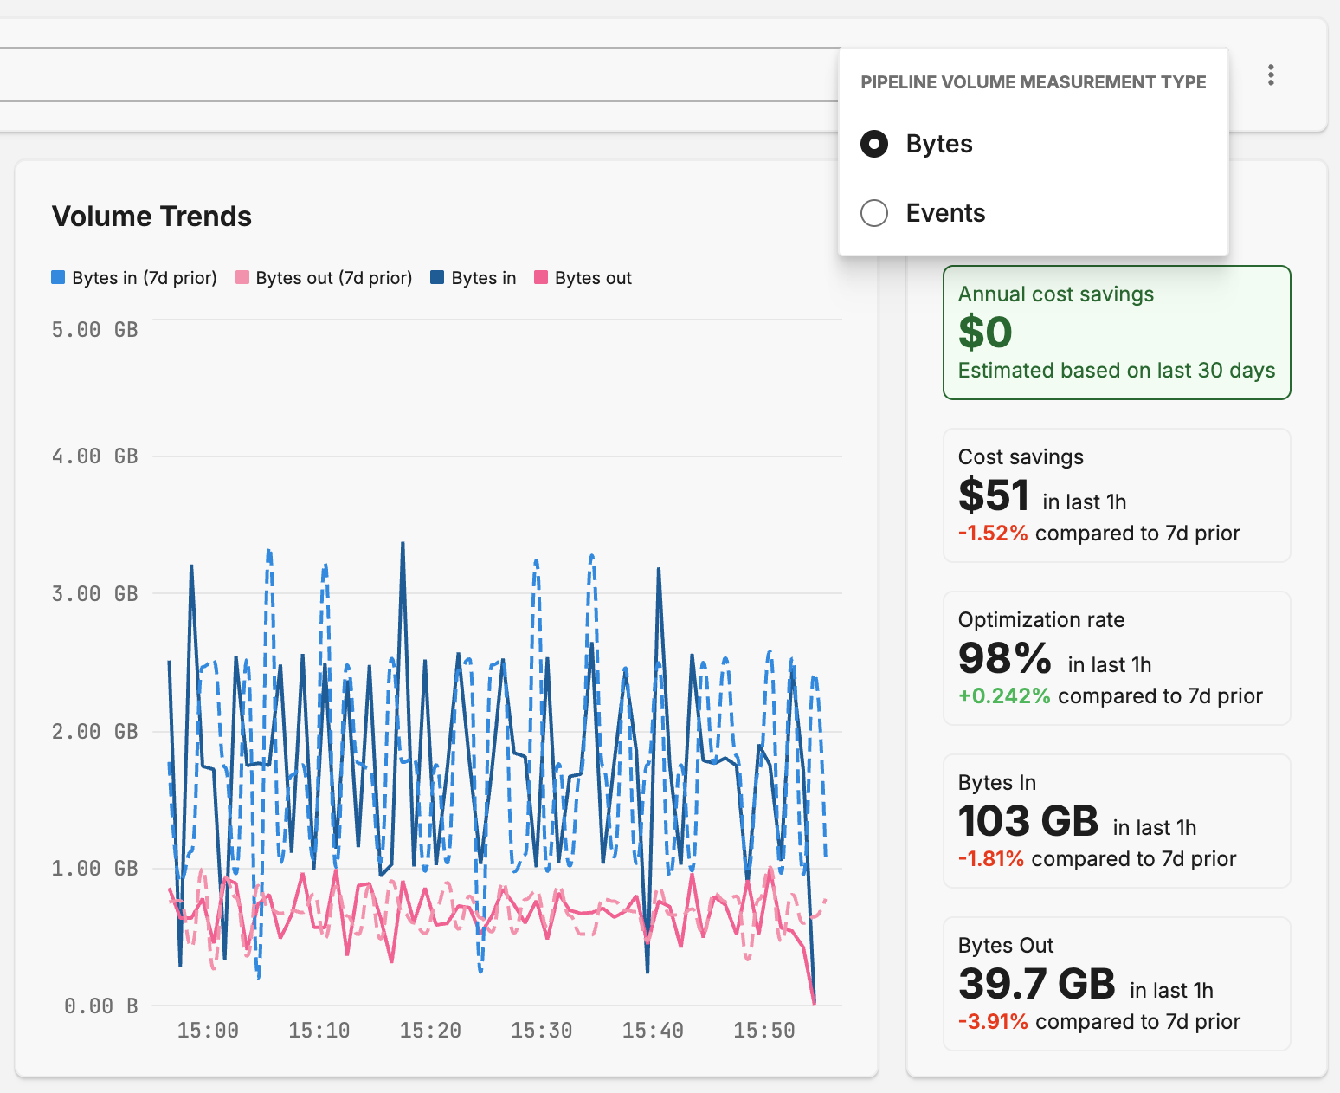1340x1093 pixels.
Task: Open the Annual cost savings card
Action: 1116,333
